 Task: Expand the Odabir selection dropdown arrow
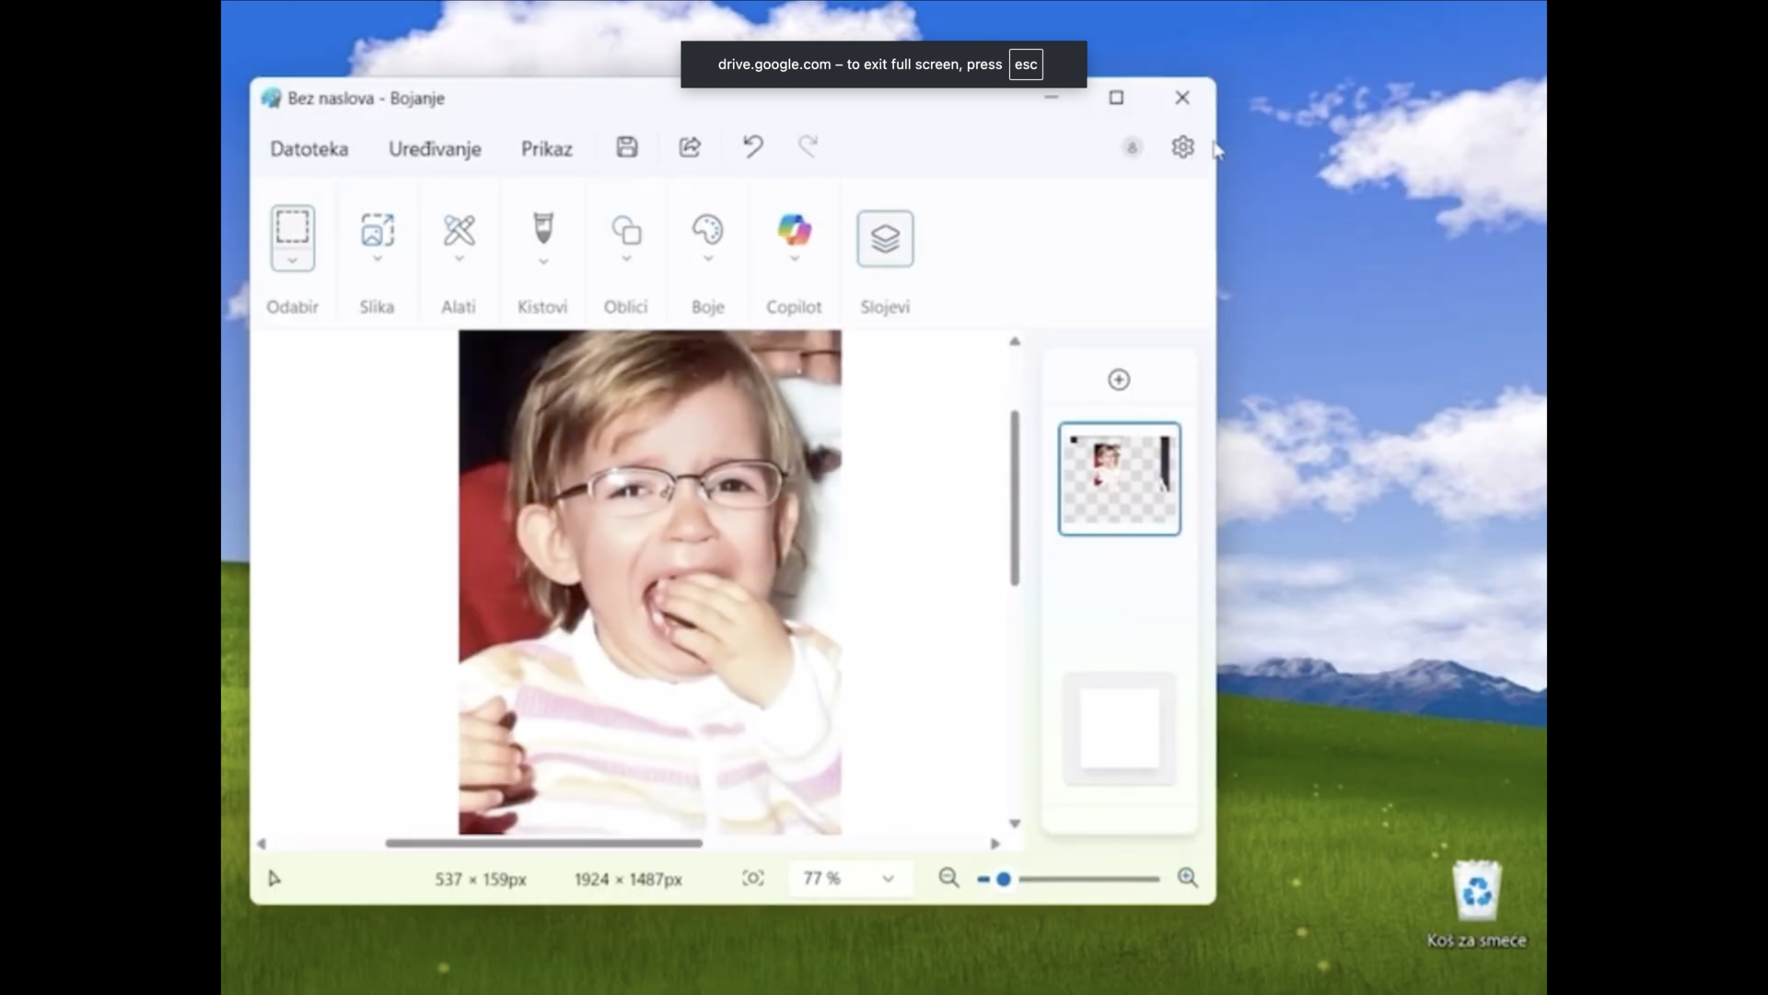pyautogui.click(x=292, y=261)
